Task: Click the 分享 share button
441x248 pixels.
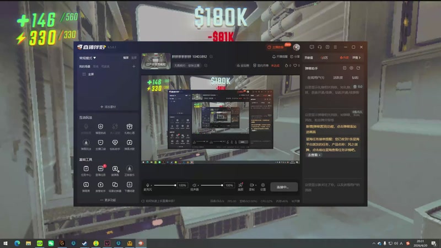Action: pos(295,57)
